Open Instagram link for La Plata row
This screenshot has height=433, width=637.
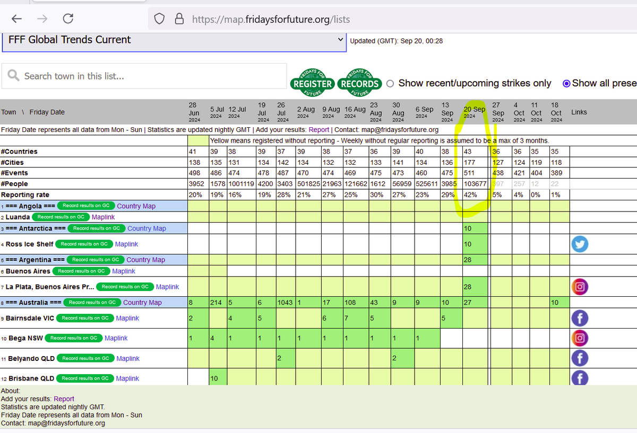(x=580, y=287)
